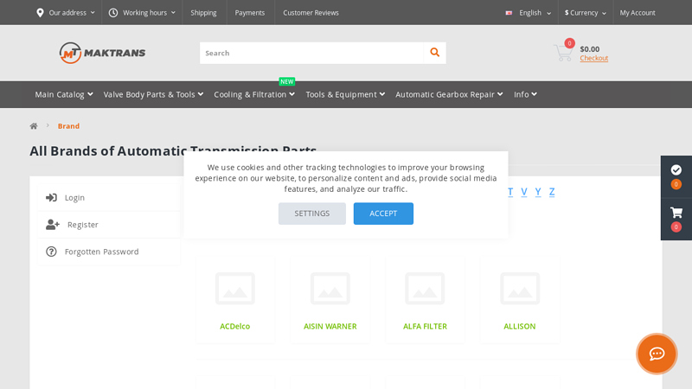Accept the cookie consent

coord(383,214)
